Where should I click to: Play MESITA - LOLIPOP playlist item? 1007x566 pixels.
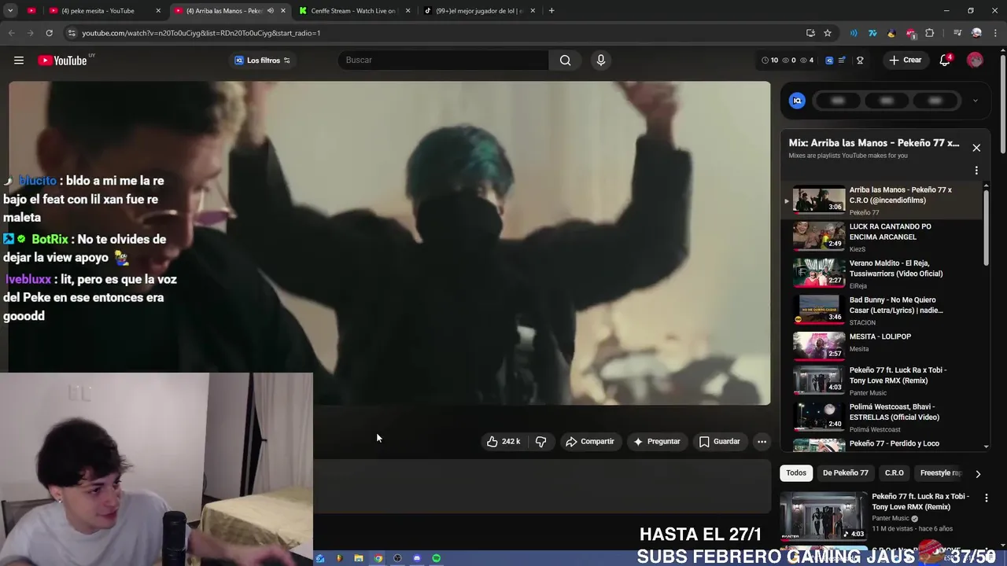point(885,345)
